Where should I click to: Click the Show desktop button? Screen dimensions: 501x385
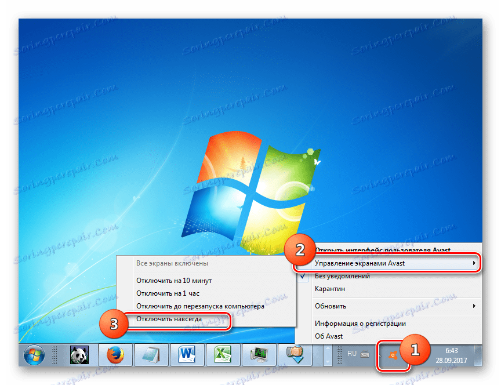(478, 355)
